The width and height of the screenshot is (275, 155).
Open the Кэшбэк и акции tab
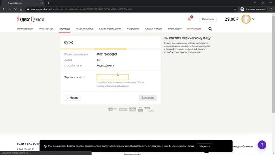(154, 29)
